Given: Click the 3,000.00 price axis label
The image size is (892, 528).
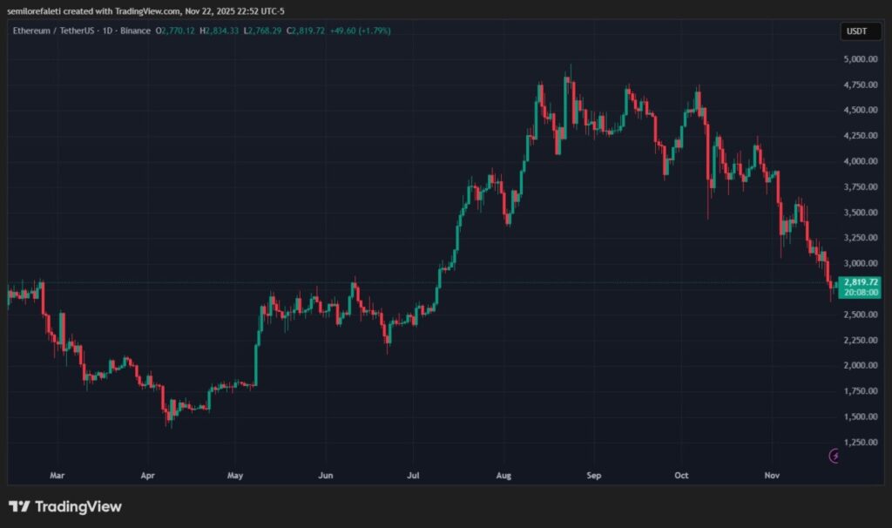Looking at the screenshot, I should [x=861, y=263].
